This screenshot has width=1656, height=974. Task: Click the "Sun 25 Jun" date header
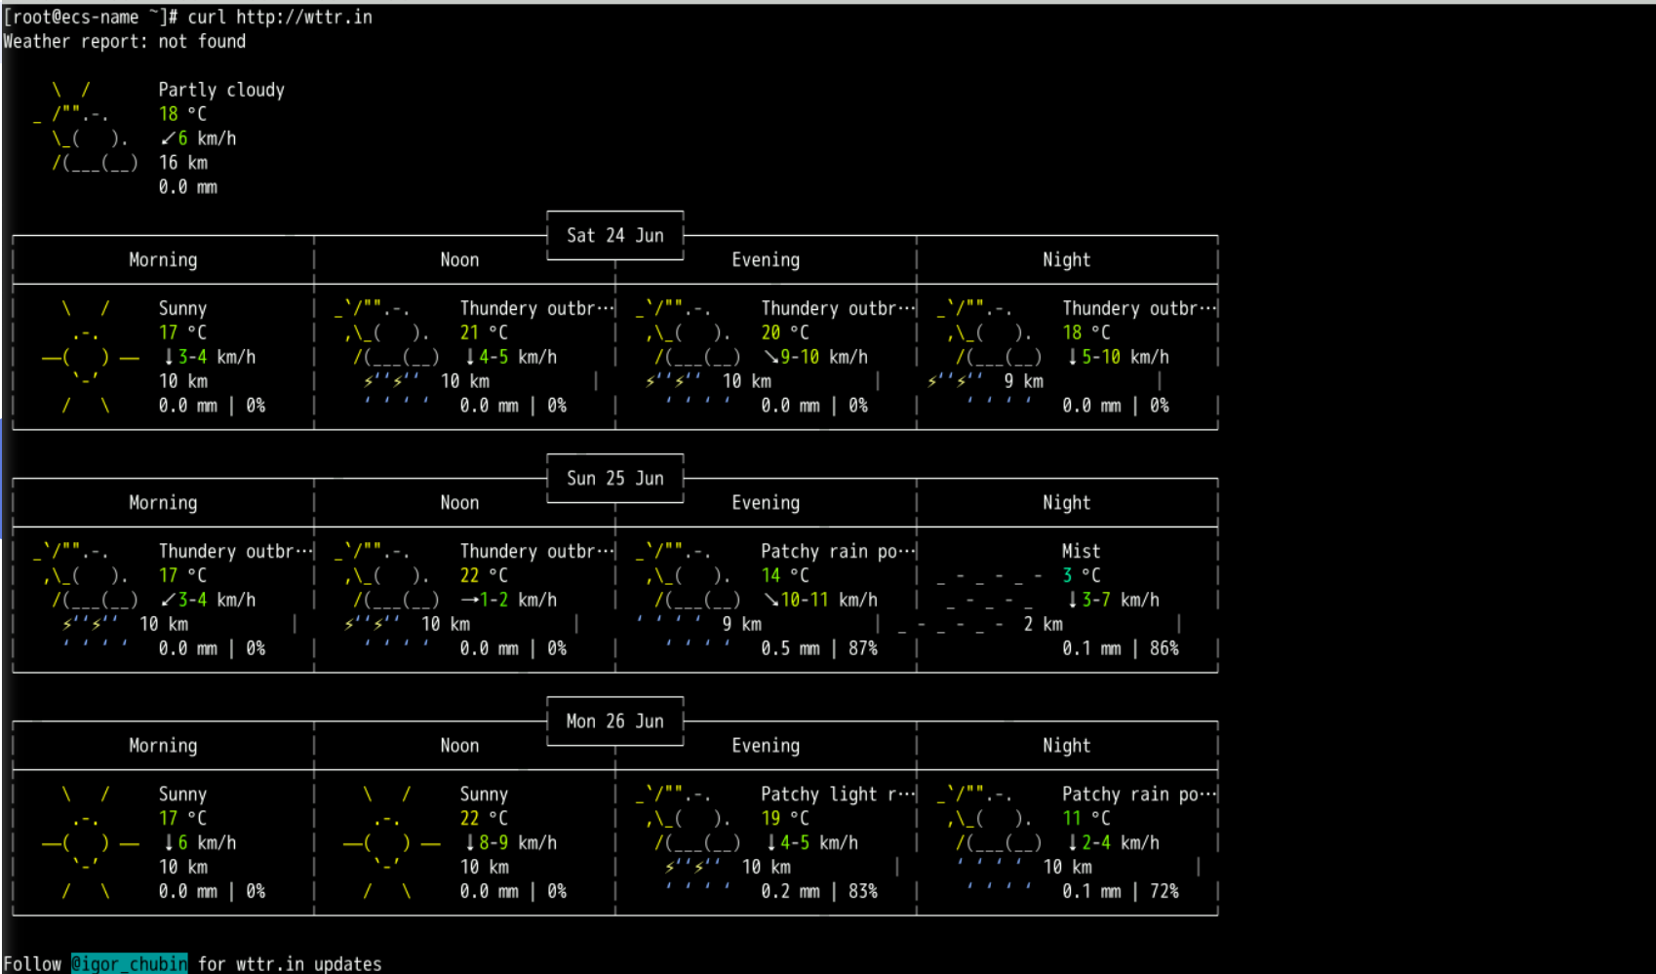click(615, 478)
